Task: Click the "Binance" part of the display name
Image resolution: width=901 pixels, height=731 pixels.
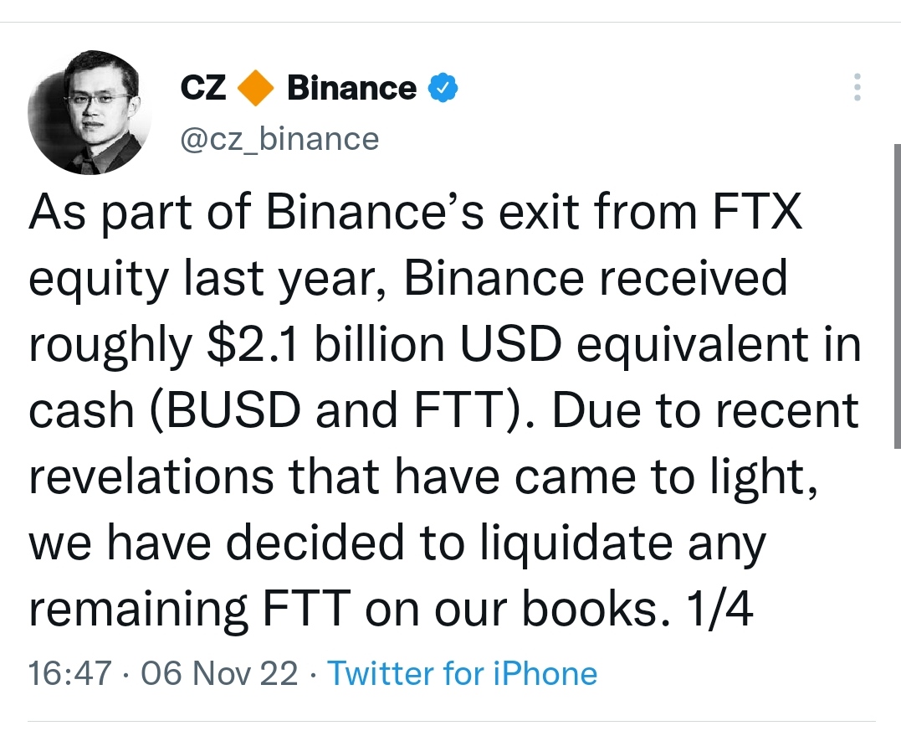Action: (351, 88)
